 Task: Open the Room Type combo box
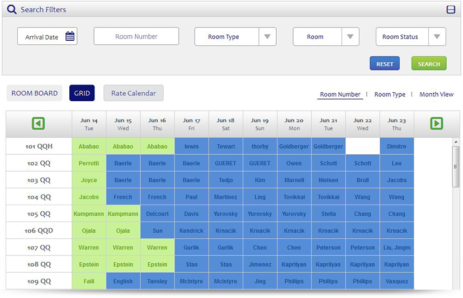click(235, 37)
